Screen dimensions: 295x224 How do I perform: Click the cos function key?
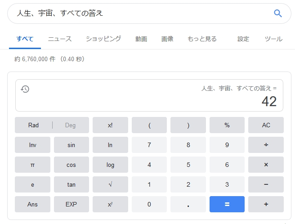[x=72, y=165]
